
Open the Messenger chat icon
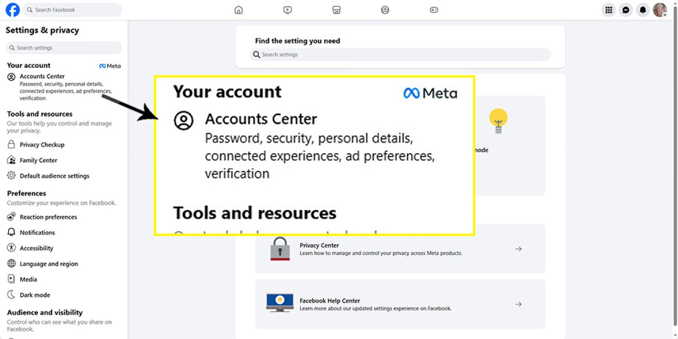pos(626,10)
